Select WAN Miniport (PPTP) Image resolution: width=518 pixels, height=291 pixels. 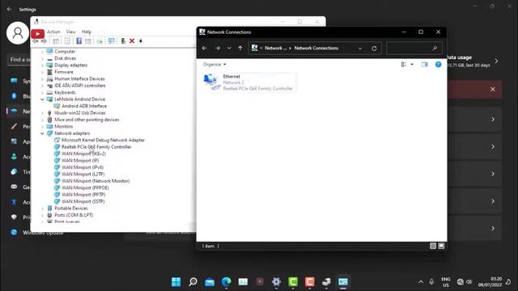pyautogui.click(x=83, y=195)
